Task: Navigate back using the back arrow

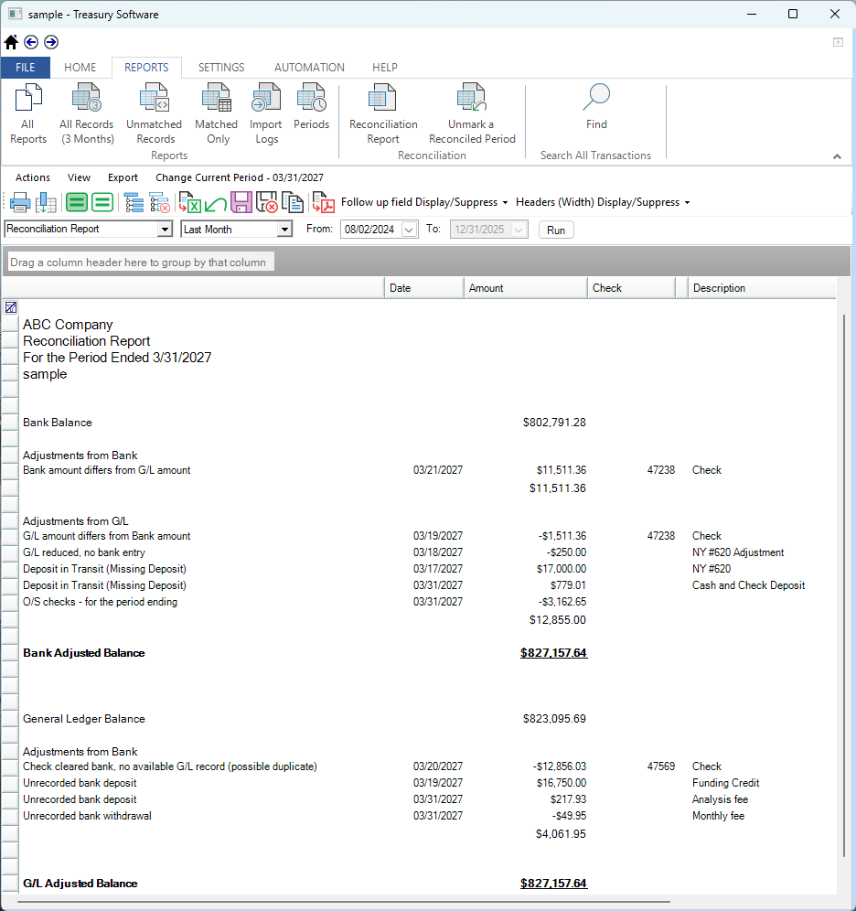Action: [31, 42]
